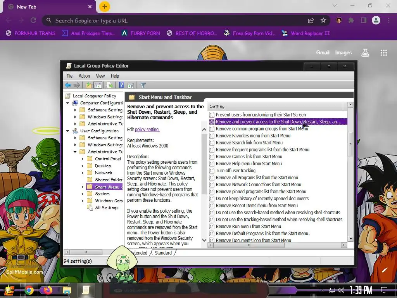397x298 pixels.
Task: Switch to the Standard tab
Action: (x=163, y=253)
